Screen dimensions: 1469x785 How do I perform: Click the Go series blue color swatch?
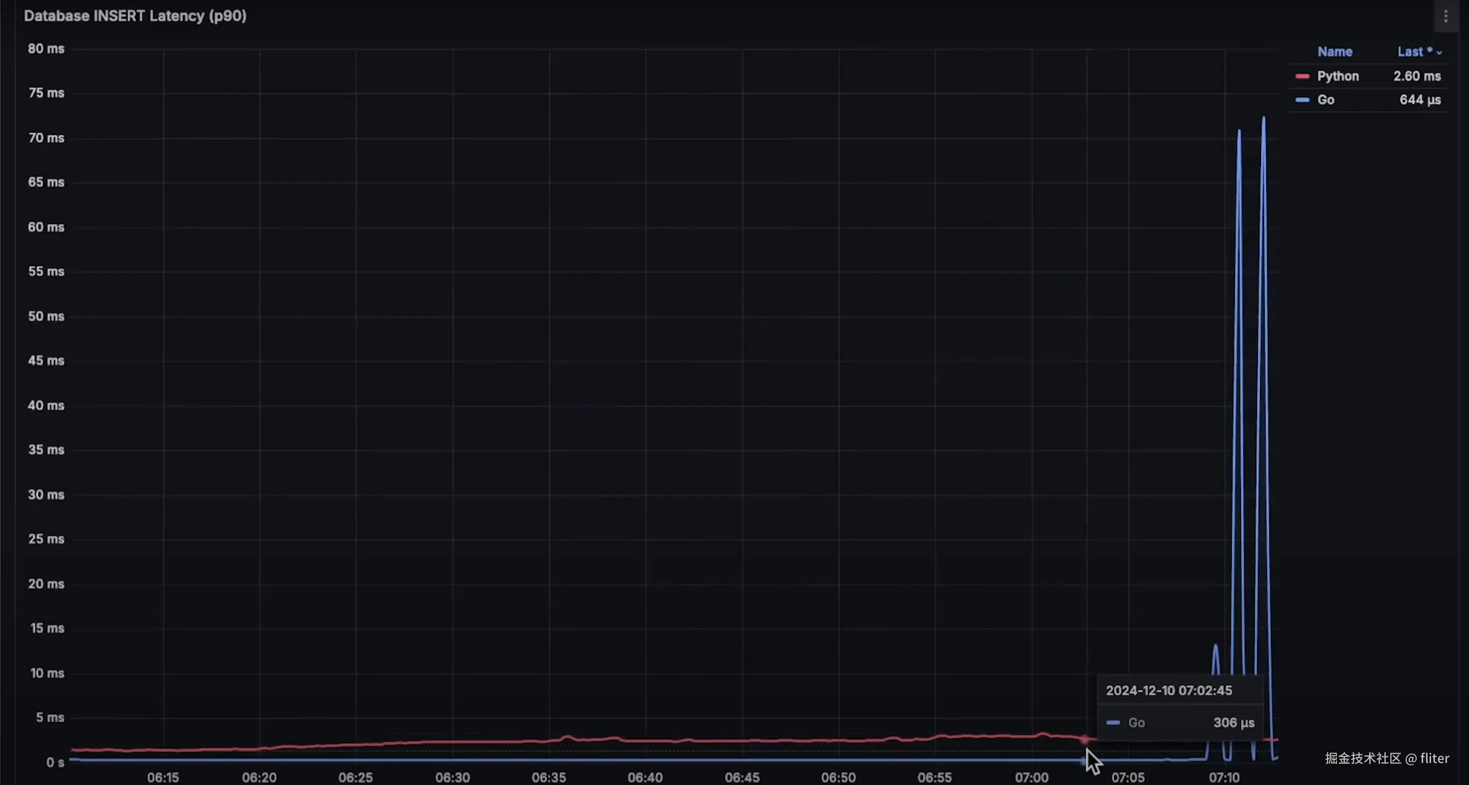pyautogui.click(x=1302, y=100)
